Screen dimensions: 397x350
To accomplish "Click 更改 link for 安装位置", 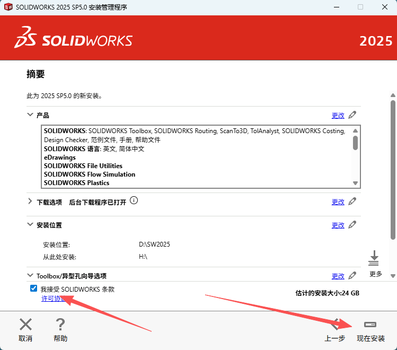I will pyautogui.click(x=338, y=225).
